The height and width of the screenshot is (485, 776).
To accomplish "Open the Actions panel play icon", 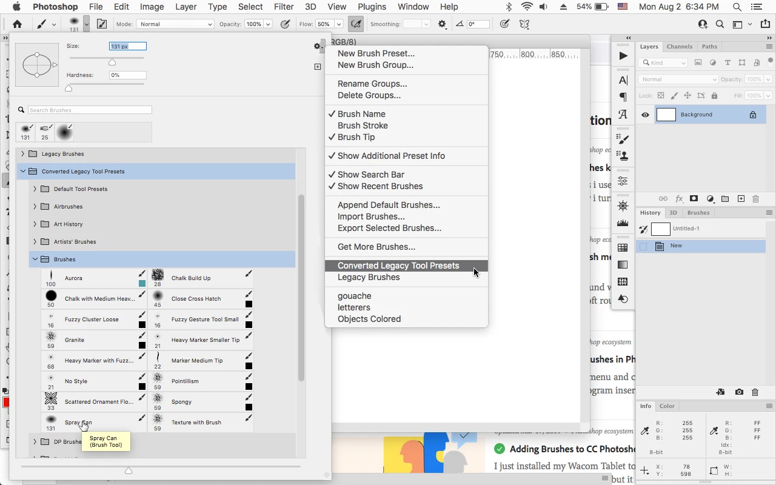I will coord(623,56).
